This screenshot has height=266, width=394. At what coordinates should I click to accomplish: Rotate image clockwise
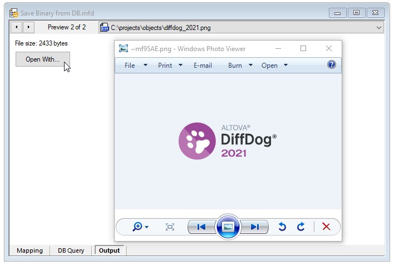(x=301, y=227)
